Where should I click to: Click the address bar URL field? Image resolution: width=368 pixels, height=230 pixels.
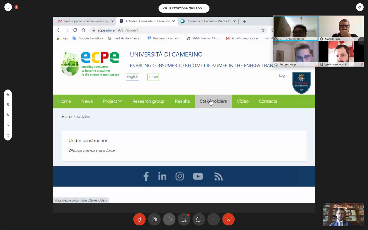point(178,30)
